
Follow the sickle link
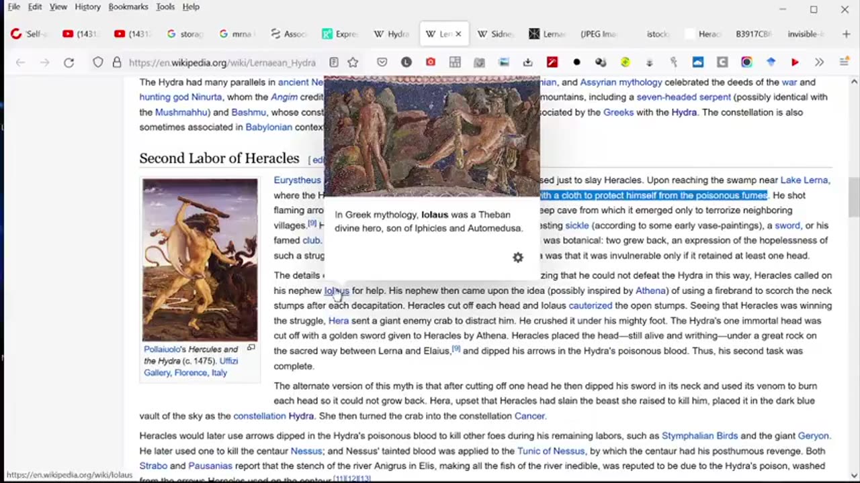[x=576, y=225]
